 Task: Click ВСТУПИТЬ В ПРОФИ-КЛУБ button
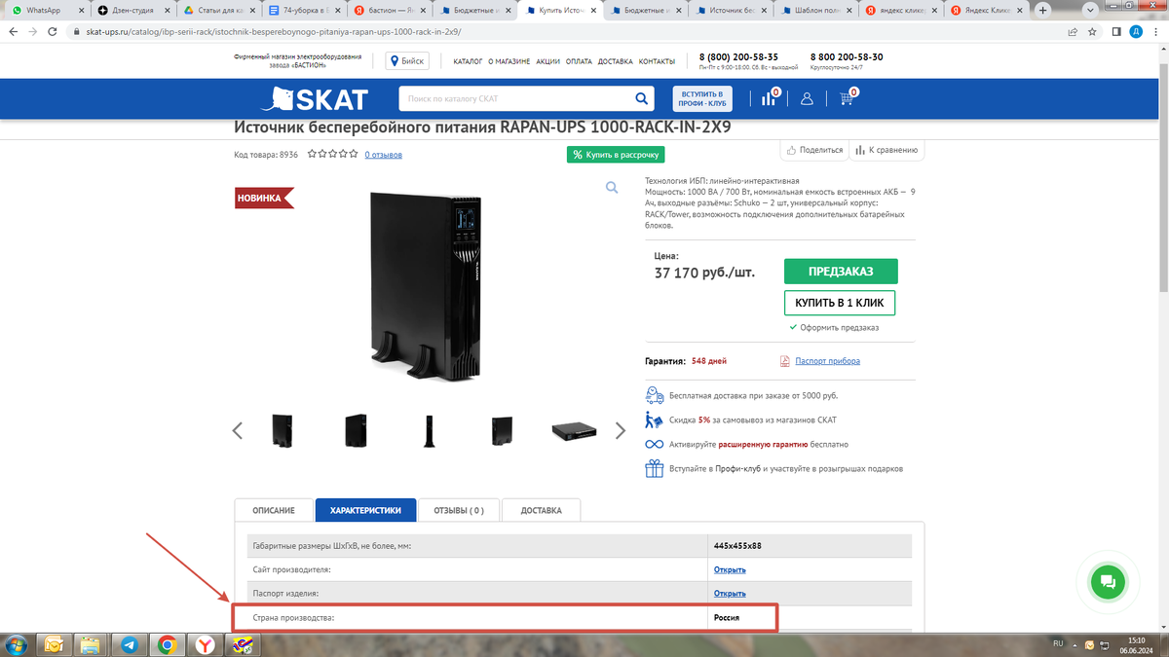pyautogui.click(x=702, y=98)
